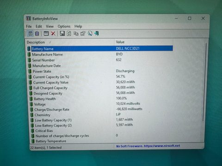The width and height of the screenshot is (222, 166).
Task: Open the Help menu
Action: [78, 26]
